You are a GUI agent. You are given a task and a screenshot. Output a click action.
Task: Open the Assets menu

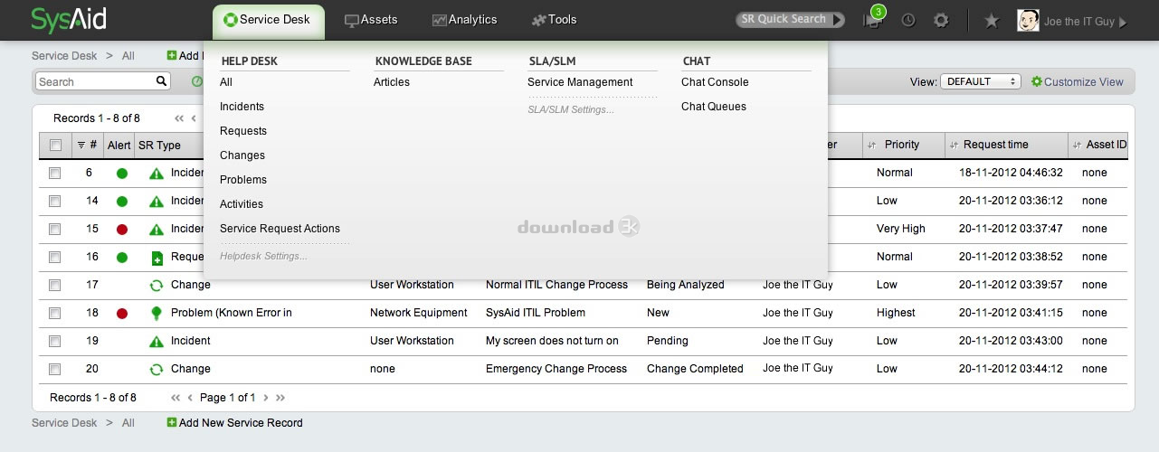tap(371, 20)
